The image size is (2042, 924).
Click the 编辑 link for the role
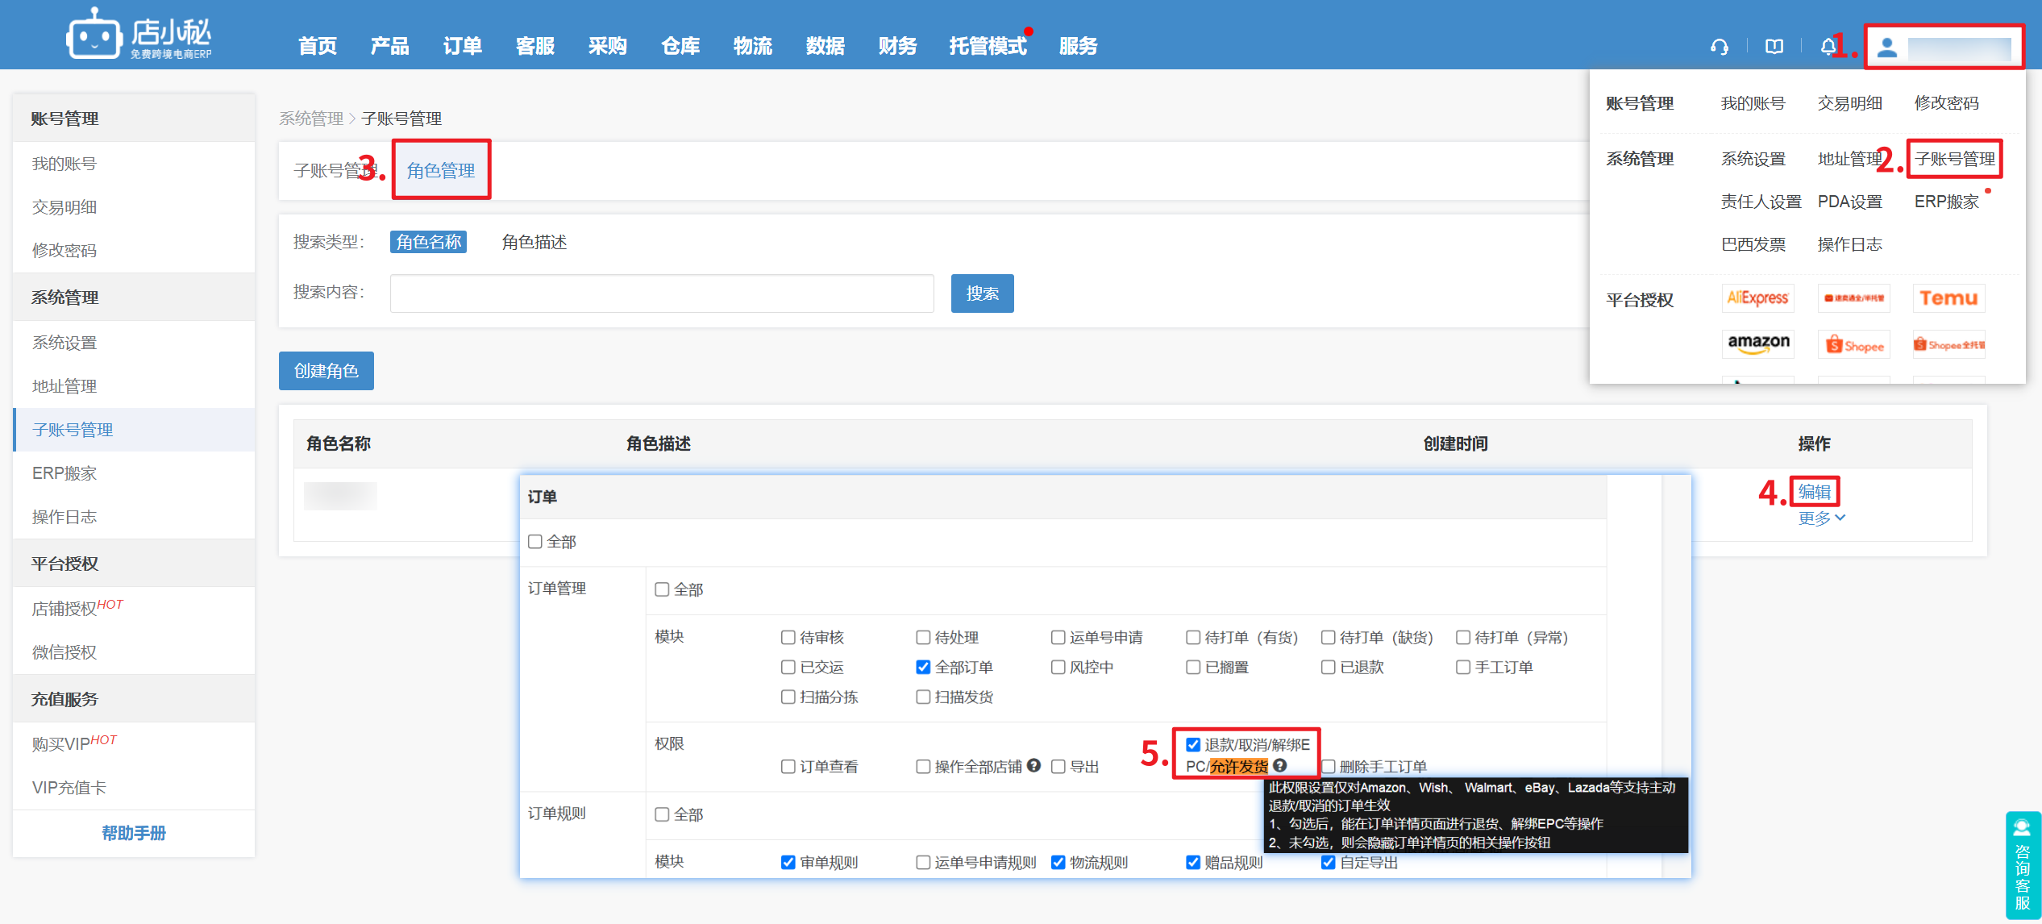click(x=1814, y=491)
